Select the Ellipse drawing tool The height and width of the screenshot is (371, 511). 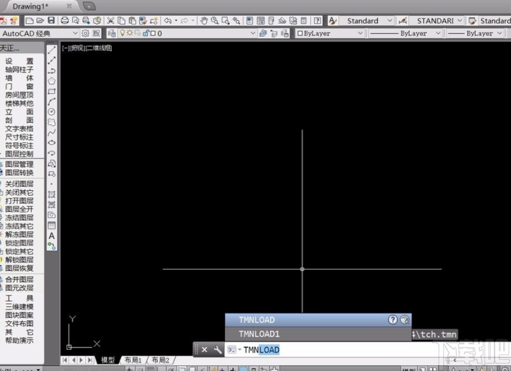click(x=52, y=143)
